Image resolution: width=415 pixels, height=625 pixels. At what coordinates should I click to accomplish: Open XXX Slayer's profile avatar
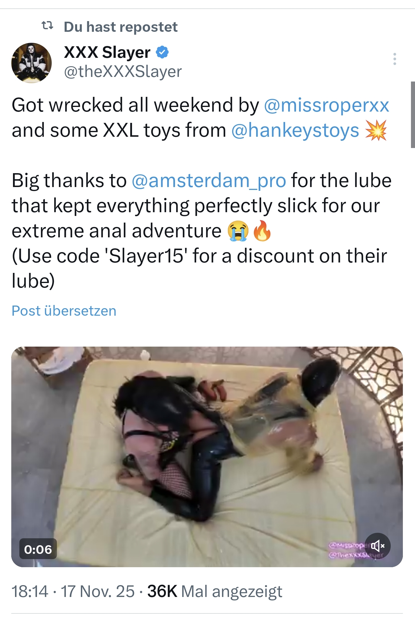pos(31,63)
